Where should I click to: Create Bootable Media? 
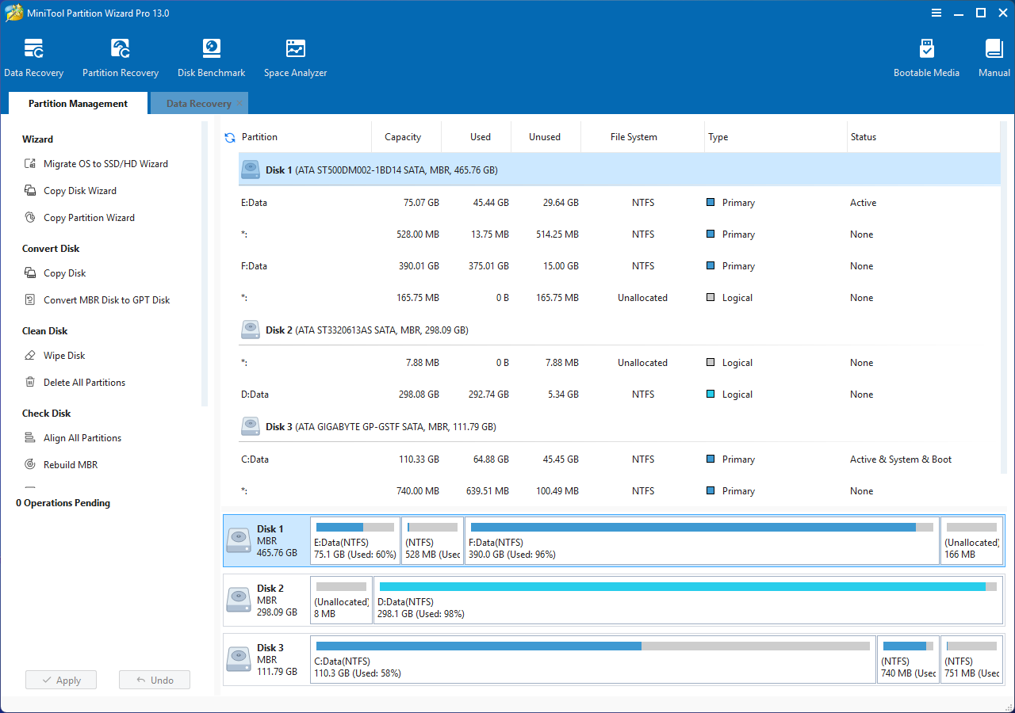926,59
